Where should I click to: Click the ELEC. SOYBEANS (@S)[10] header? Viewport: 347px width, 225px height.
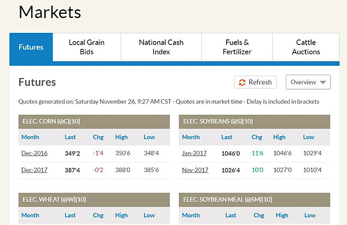[x=254, y=122]
